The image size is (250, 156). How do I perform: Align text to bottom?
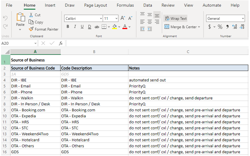click(157, 15)
